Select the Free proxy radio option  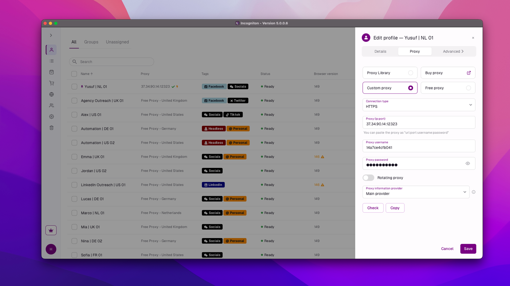(468, 88)
